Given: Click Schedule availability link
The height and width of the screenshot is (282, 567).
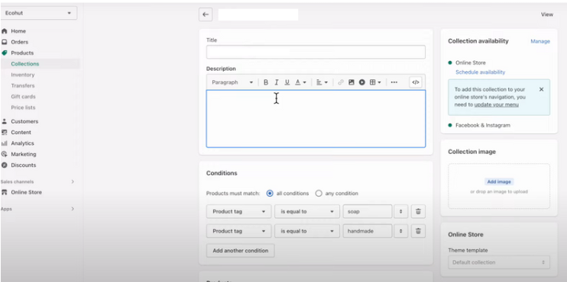Looking at the screenshot, I should tap(480, 72).
